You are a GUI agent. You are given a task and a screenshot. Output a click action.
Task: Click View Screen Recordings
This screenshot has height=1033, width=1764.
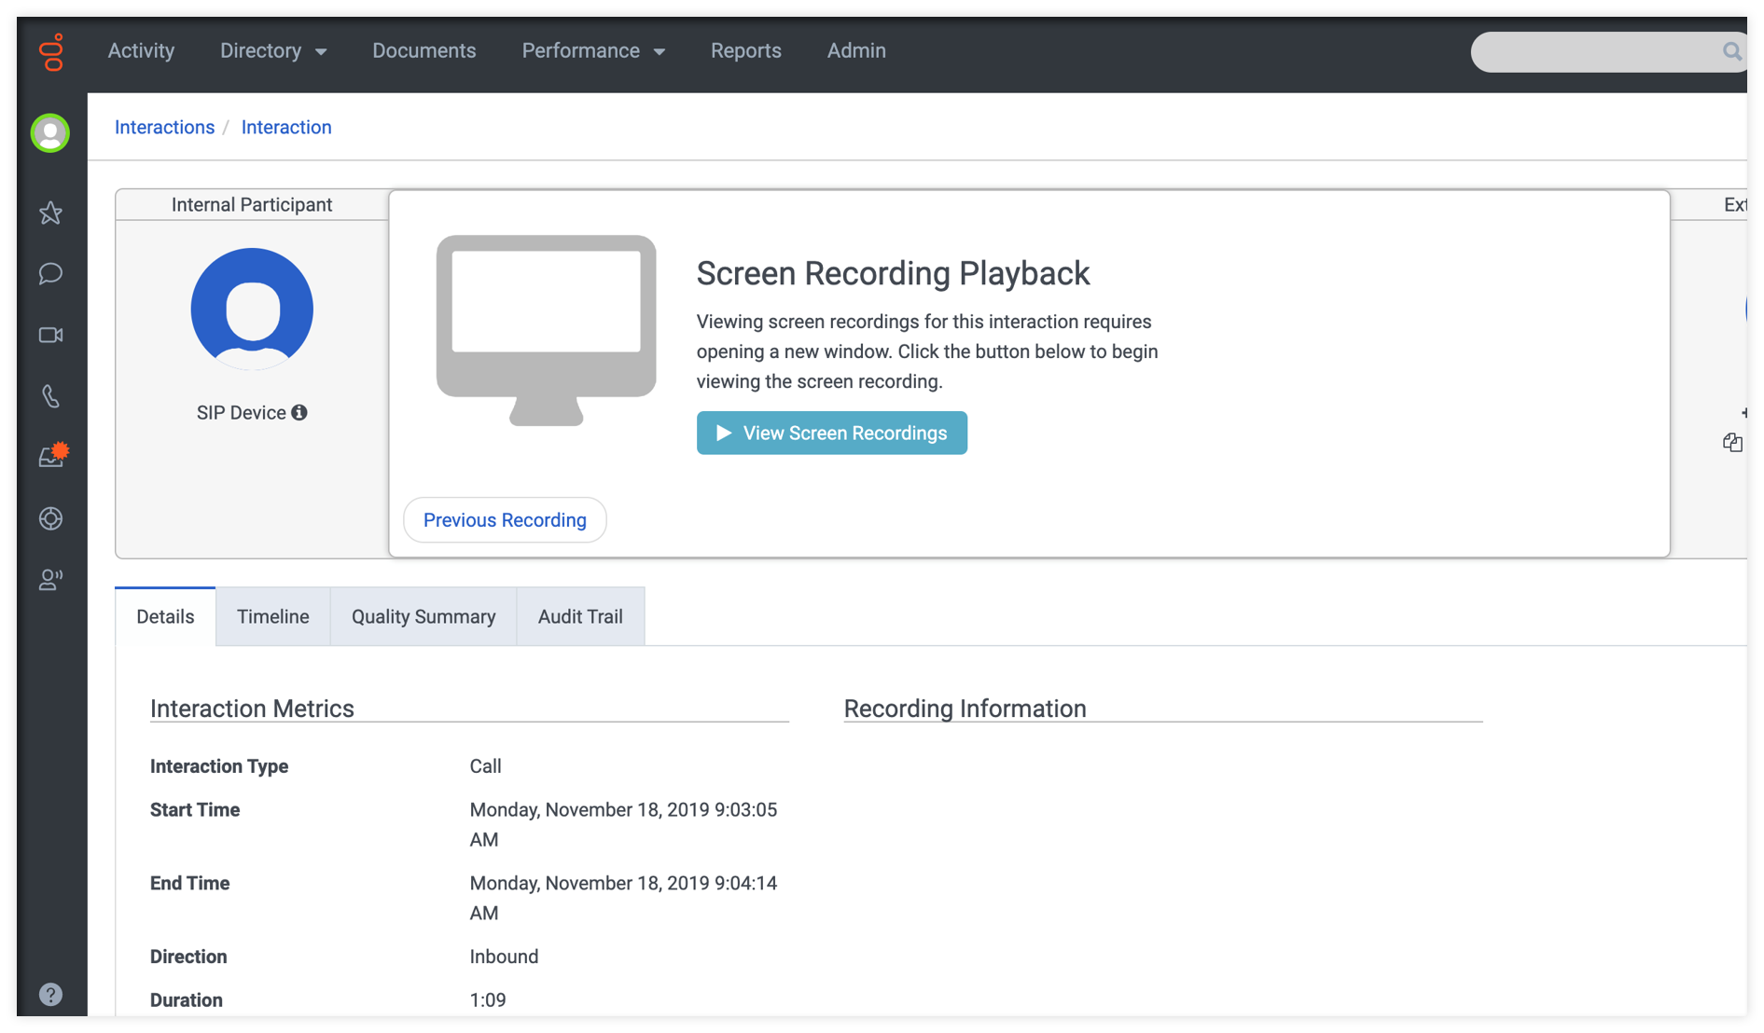pyautogui.click(x=831, y=433)
